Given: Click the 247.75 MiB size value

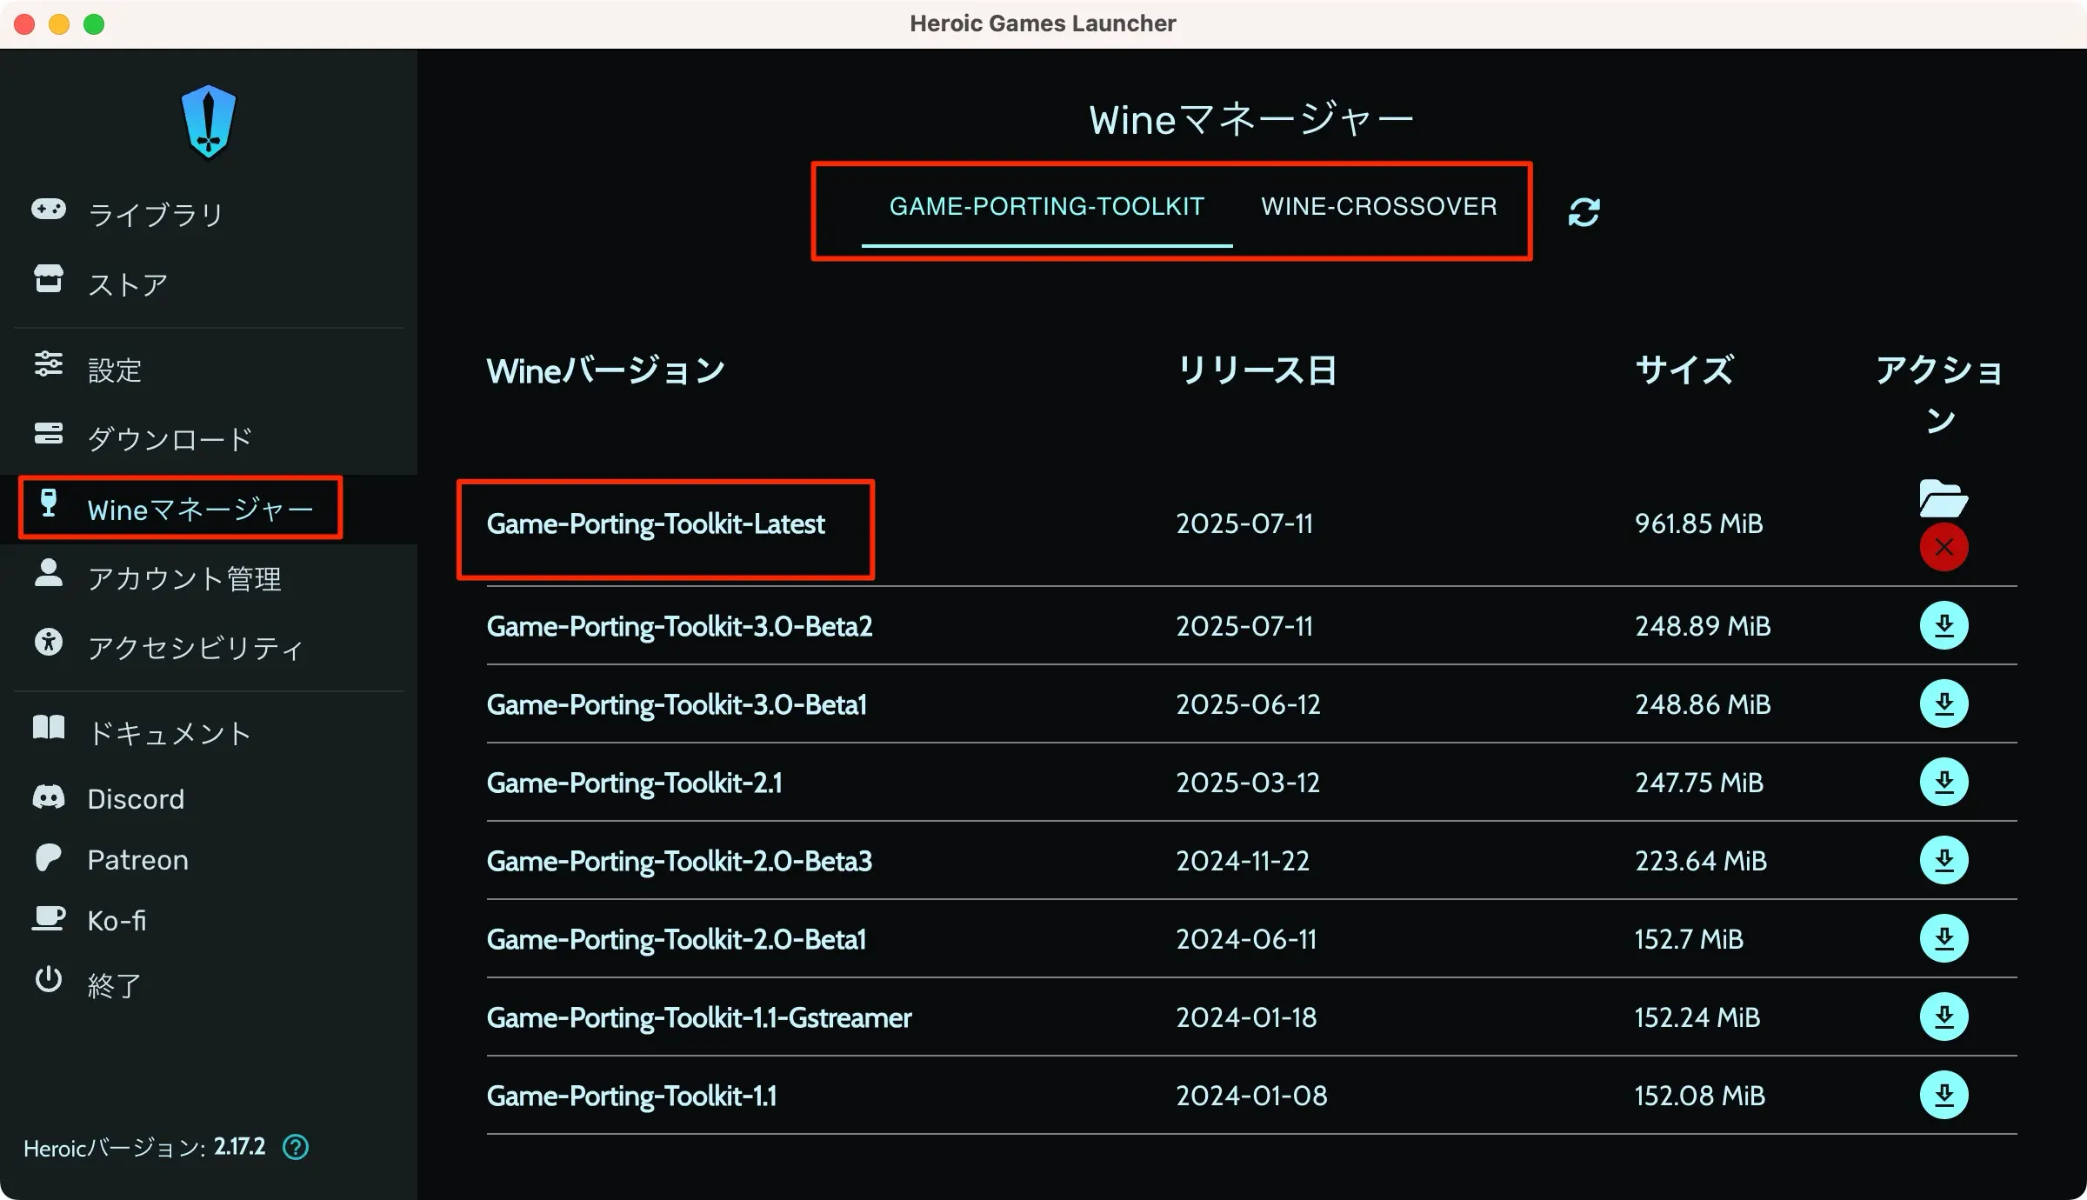Looking at the screenshot, I should [1699, 783].
